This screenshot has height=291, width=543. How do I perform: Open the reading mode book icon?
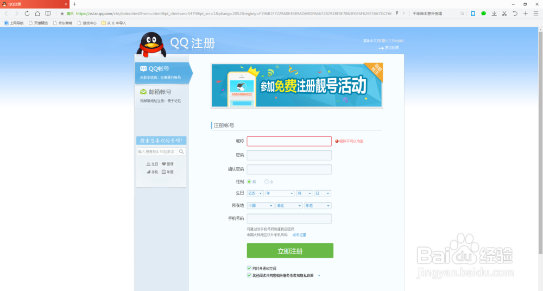tap(48, 14)
